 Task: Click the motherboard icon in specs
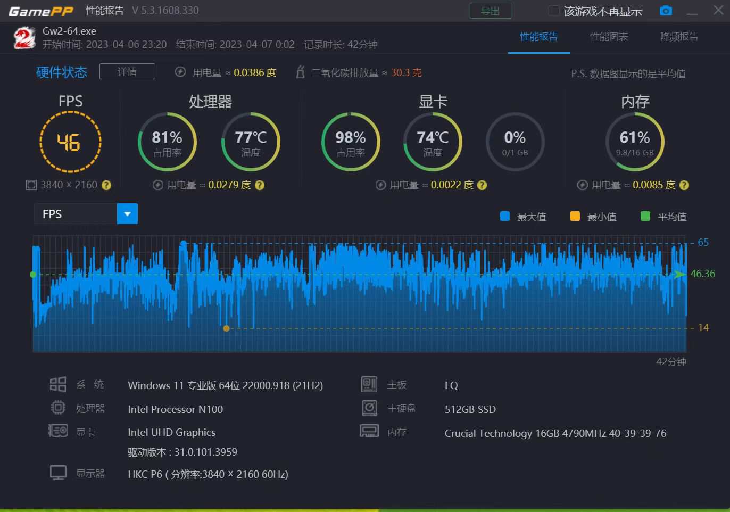click(369, 384)
